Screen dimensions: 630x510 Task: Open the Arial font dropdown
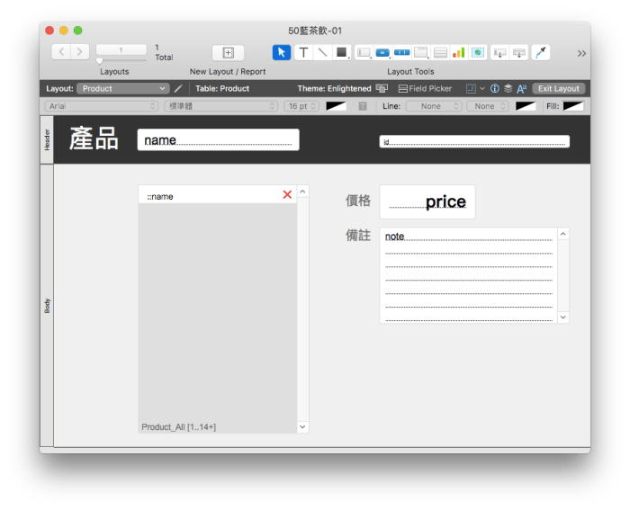(102, 106)
